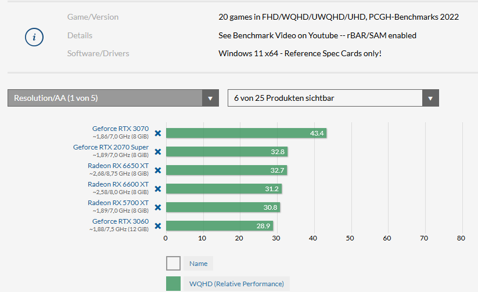The image size is (478, 292).
Task: Open the Geforce RTX 2070 Super link
Action: tap(111, 147)
